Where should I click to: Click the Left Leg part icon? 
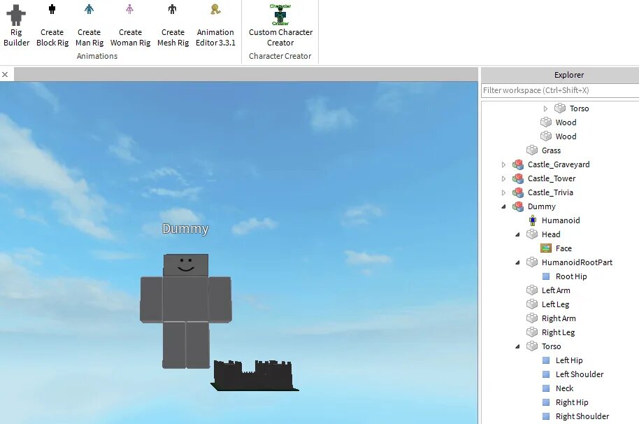click(x=532, y=304)
